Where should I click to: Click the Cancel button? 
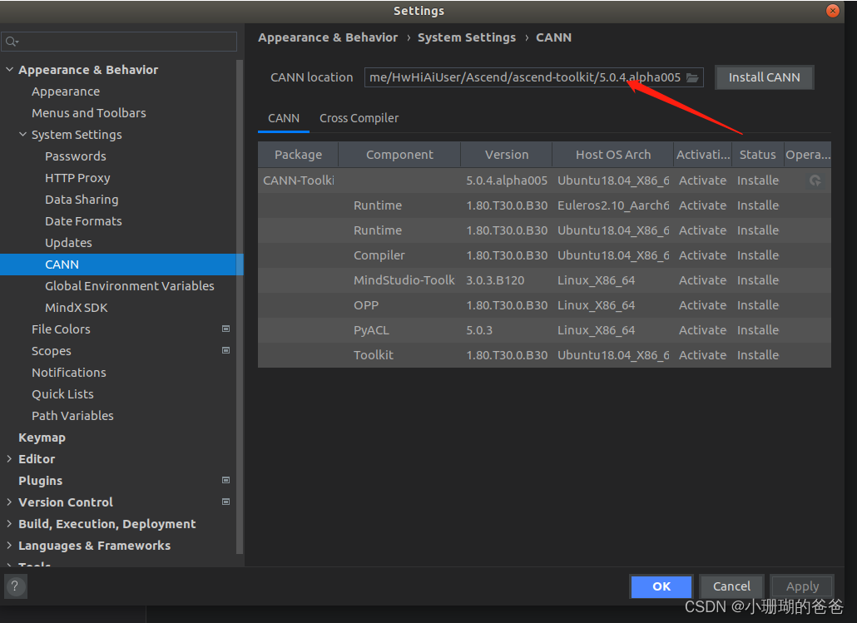coord(731,586)
